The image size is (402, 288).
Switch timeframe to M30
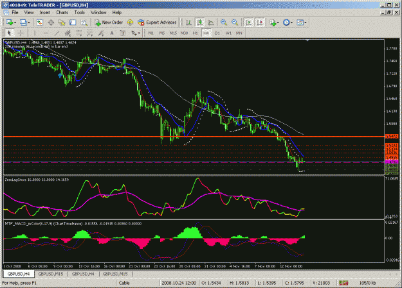click(x=184, y=33)
